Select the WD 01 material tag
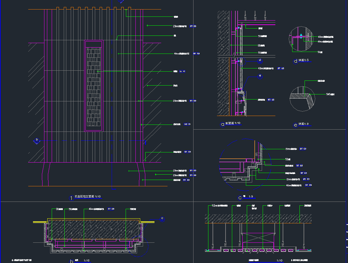This screenshot has height=263, width=348. tap(187, 124)
